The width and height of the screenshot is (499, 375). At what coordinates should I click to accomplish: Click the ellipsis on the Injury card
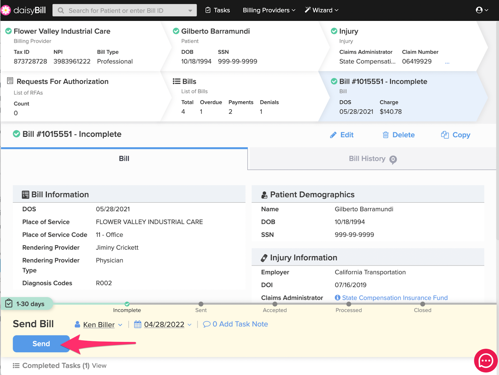coord(447,63)
